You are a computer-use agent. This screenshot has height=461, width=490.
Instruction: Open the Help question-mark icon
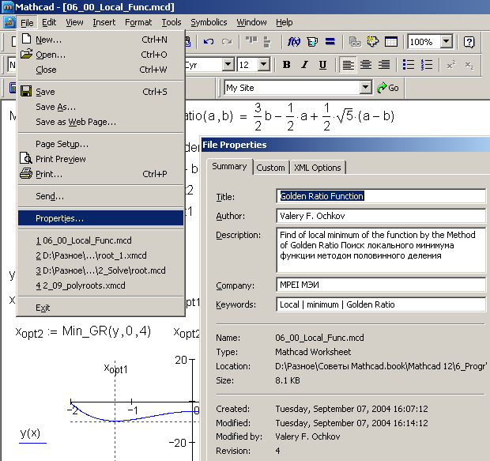click(x=469, y=42)
